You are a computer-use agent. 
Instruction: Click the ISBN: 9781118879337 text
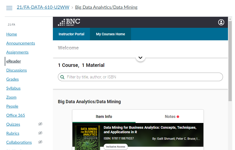[119, 138]
